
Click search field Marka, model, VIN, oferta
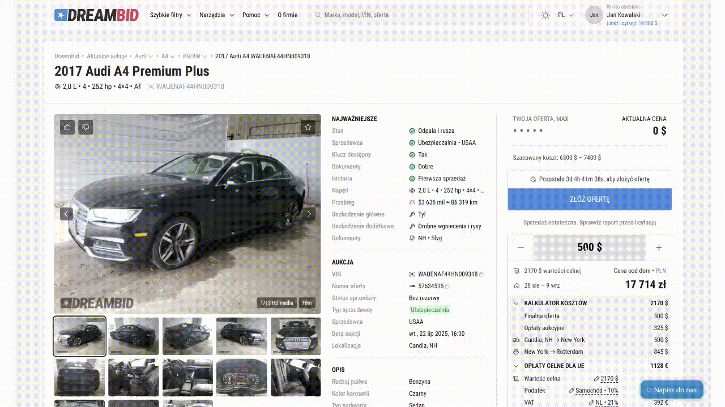pos(419,15)
